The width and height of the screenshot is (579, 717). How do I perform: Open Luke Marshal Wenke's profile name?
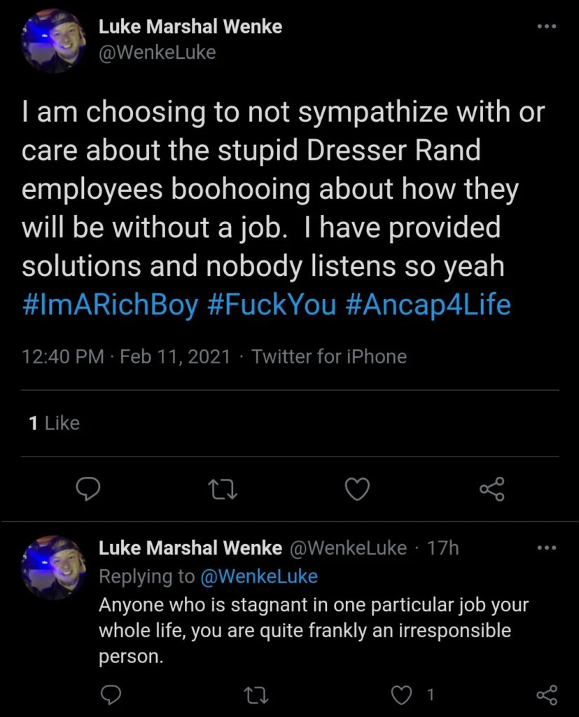pos(192,26)
